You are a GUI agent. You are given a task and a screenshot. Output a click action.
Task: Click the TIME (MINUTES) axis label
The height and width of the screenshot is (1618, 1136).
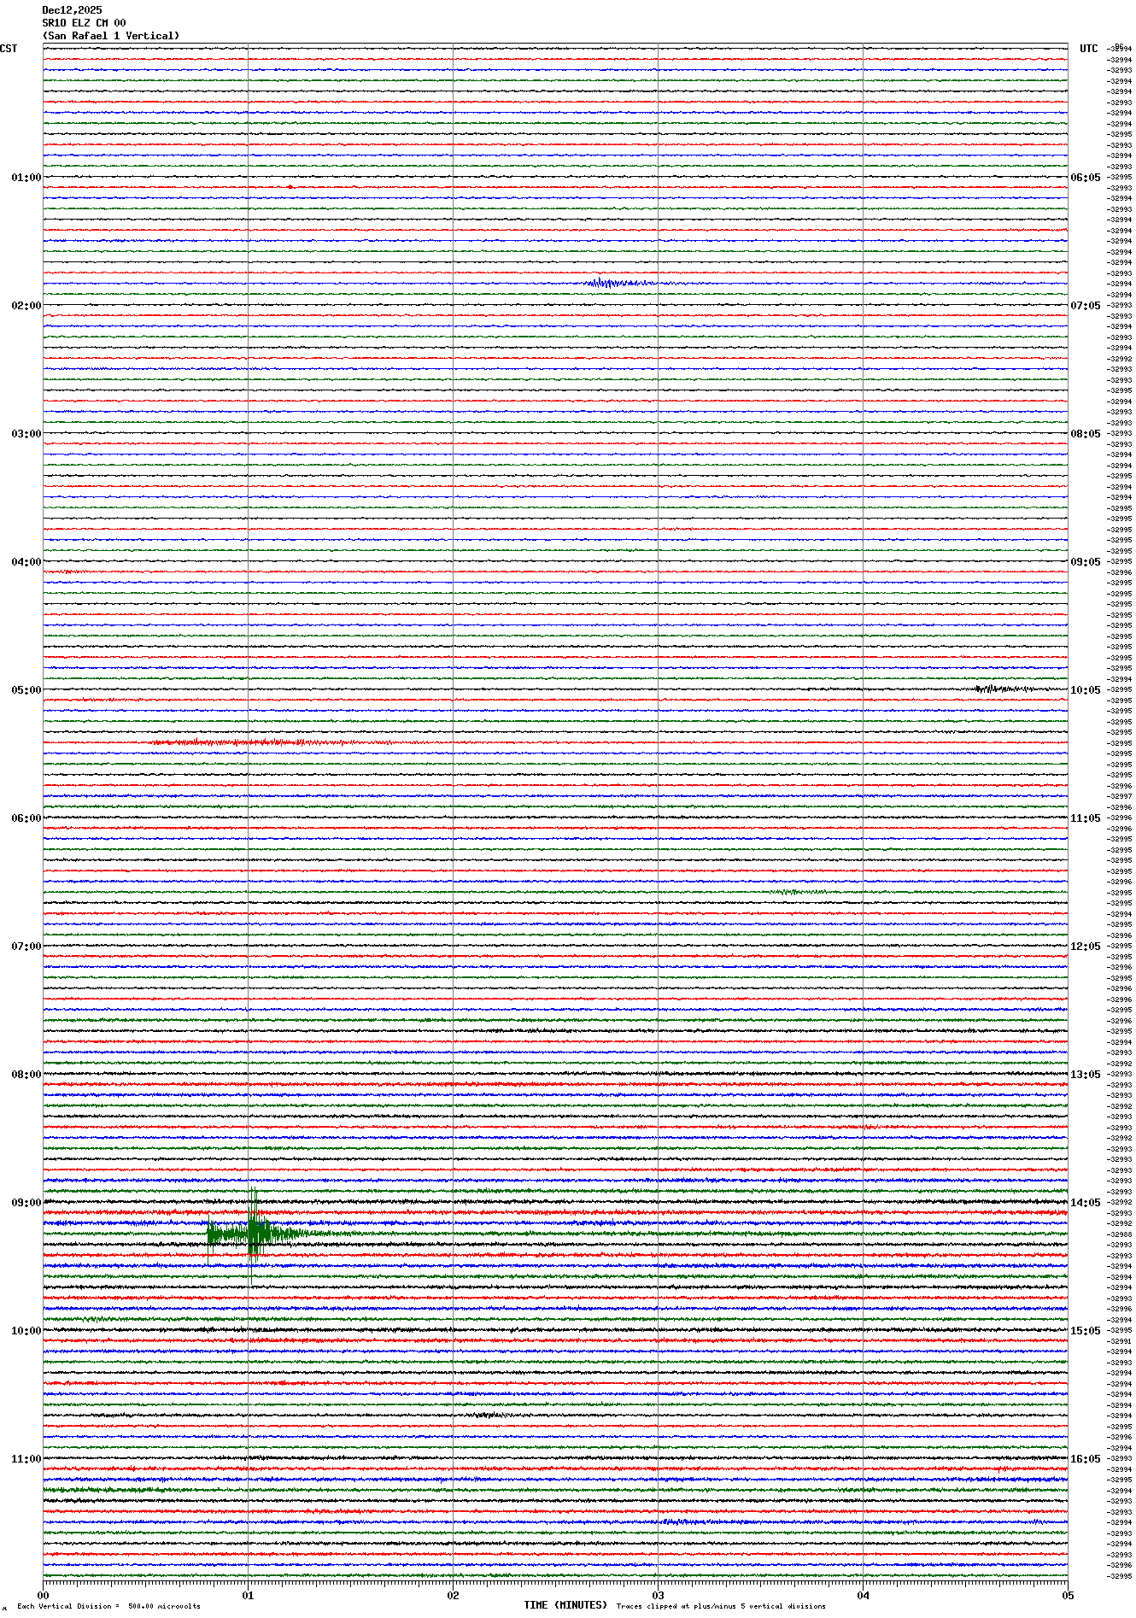pyautogui.click(x=565, y=1605)
